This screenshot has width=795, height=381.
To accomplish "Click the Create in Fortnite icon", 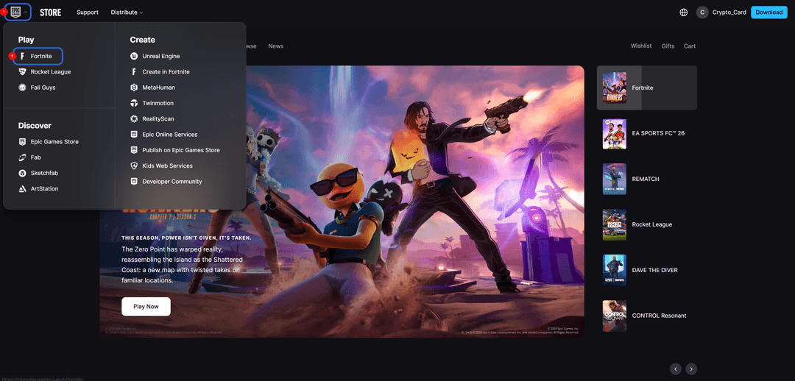I will pos(134,72).
